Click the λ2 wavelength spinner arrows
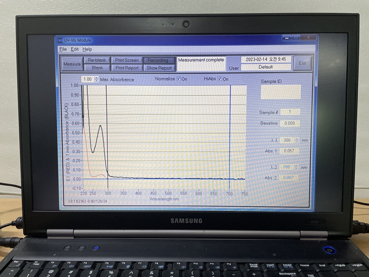Image resolution: width=369 pixels, height=277 pixels. (297, 167)
